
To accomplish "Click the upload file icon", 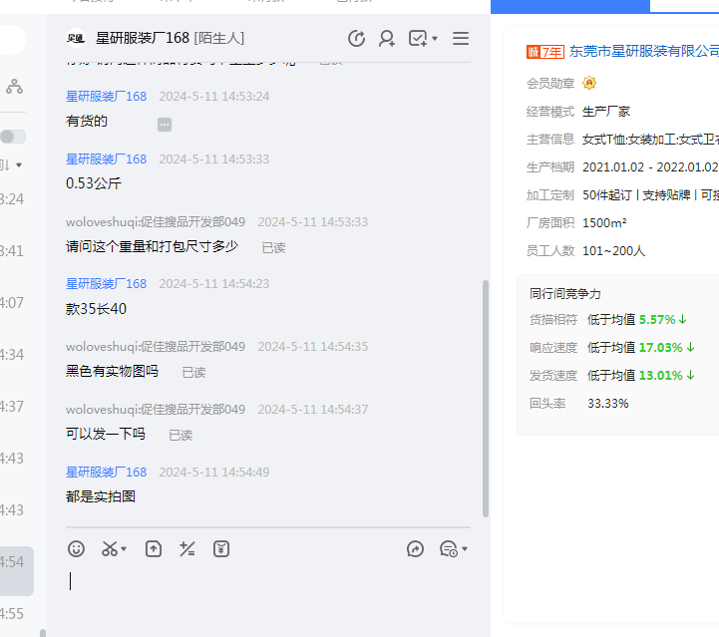I will tap(154, 548).
